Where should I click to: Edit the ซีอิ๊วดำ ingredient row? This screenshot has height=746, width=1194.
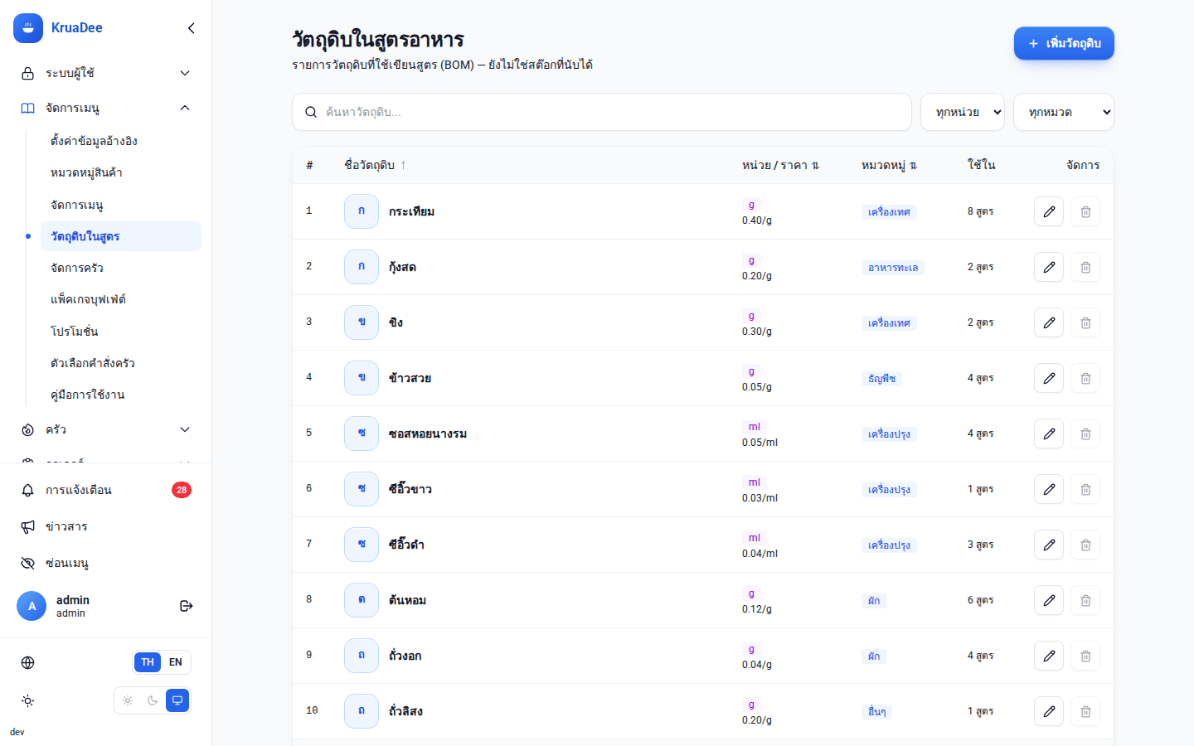(x=1049, y=545)
